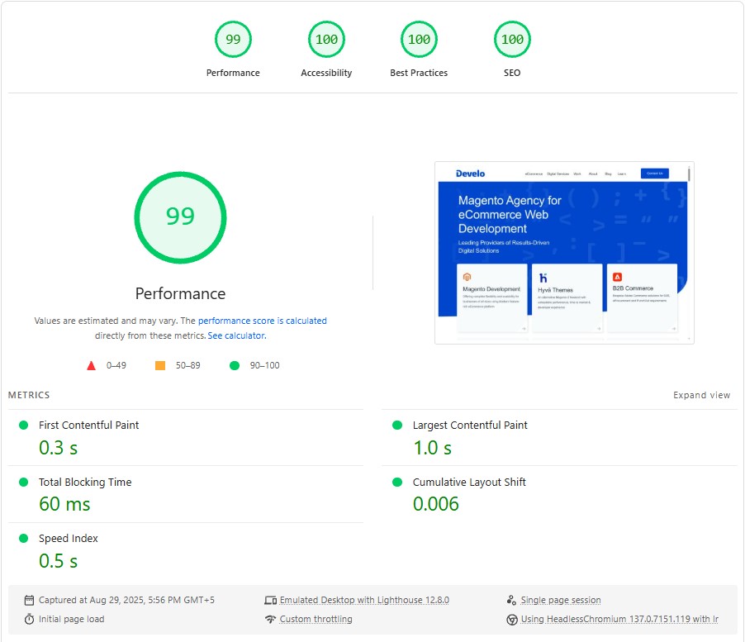
Task: Click the green circle 90–100 legend icon
Action: (x=238, y=364)
